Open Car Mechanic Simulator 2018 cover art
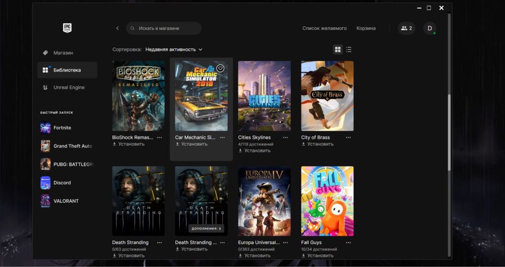 tap(201, 96)
